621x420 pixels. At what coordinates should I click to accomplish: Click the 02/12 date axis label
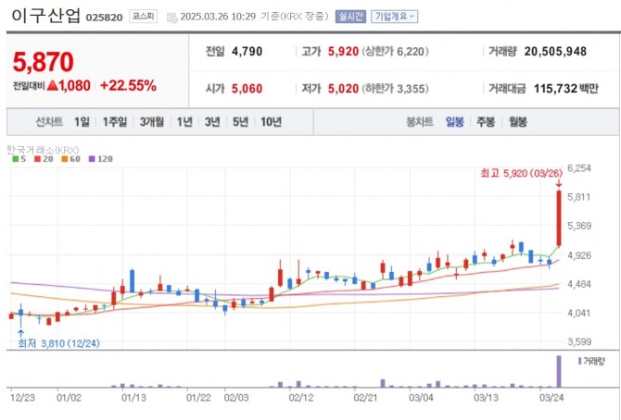click(x=301, y=398)
